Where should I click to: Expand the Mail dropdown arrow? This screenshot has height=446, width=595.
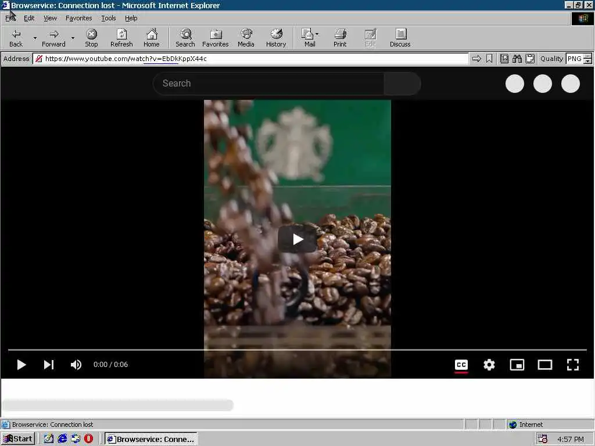click(317, 34)
